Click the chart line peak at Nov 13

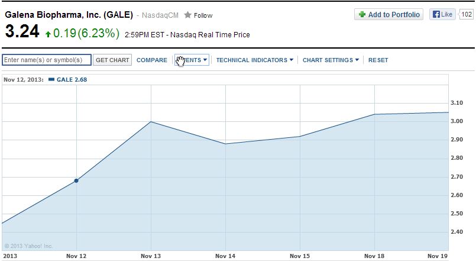pyautogui.click(x=151, y=122)
